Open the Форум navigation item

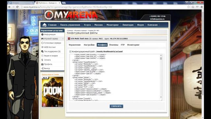(140, 25)
